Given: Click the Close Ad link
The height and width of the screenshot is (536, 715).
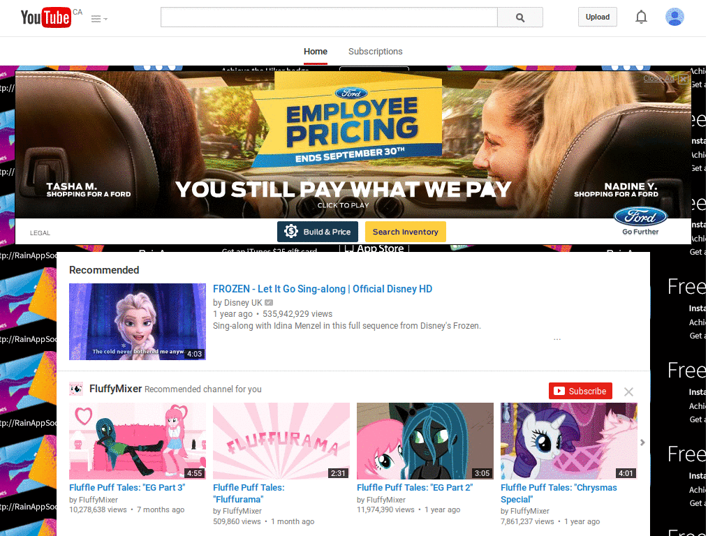Looking at the screenshot, I should point(658,78).
